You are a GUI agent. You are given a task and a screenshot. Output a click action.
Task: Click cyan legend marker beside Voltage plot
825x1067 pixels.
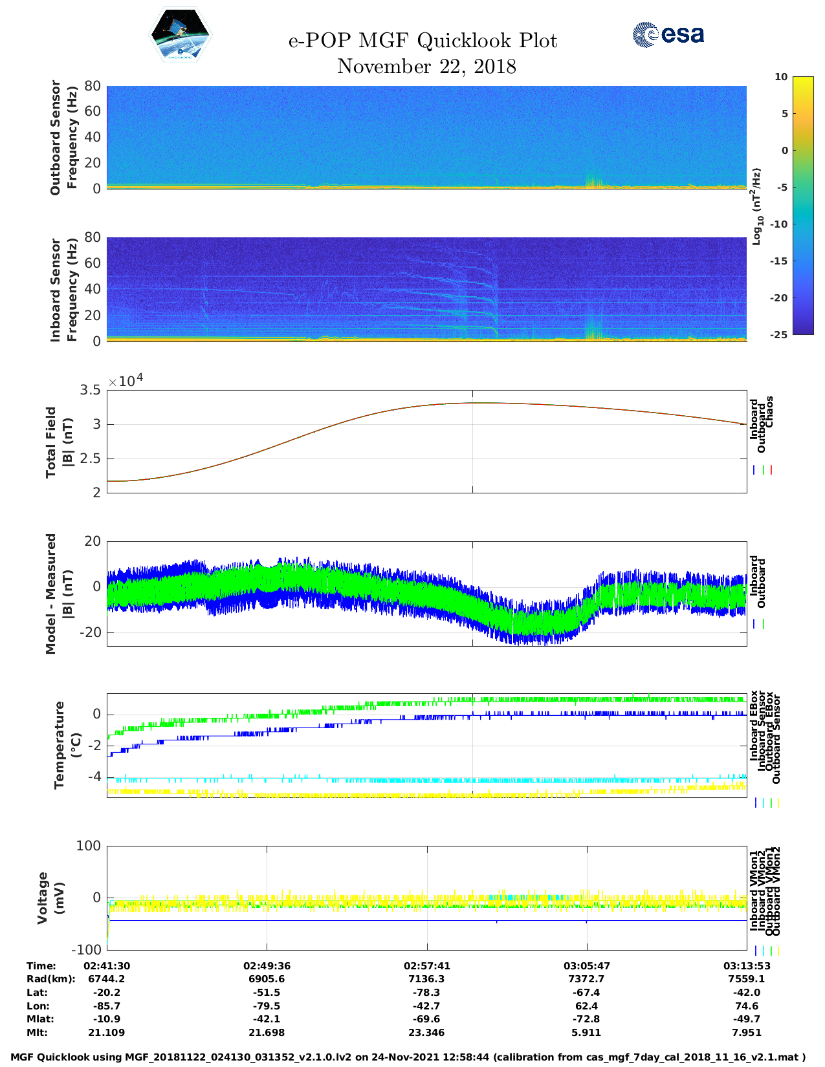(x=764, y=951)
